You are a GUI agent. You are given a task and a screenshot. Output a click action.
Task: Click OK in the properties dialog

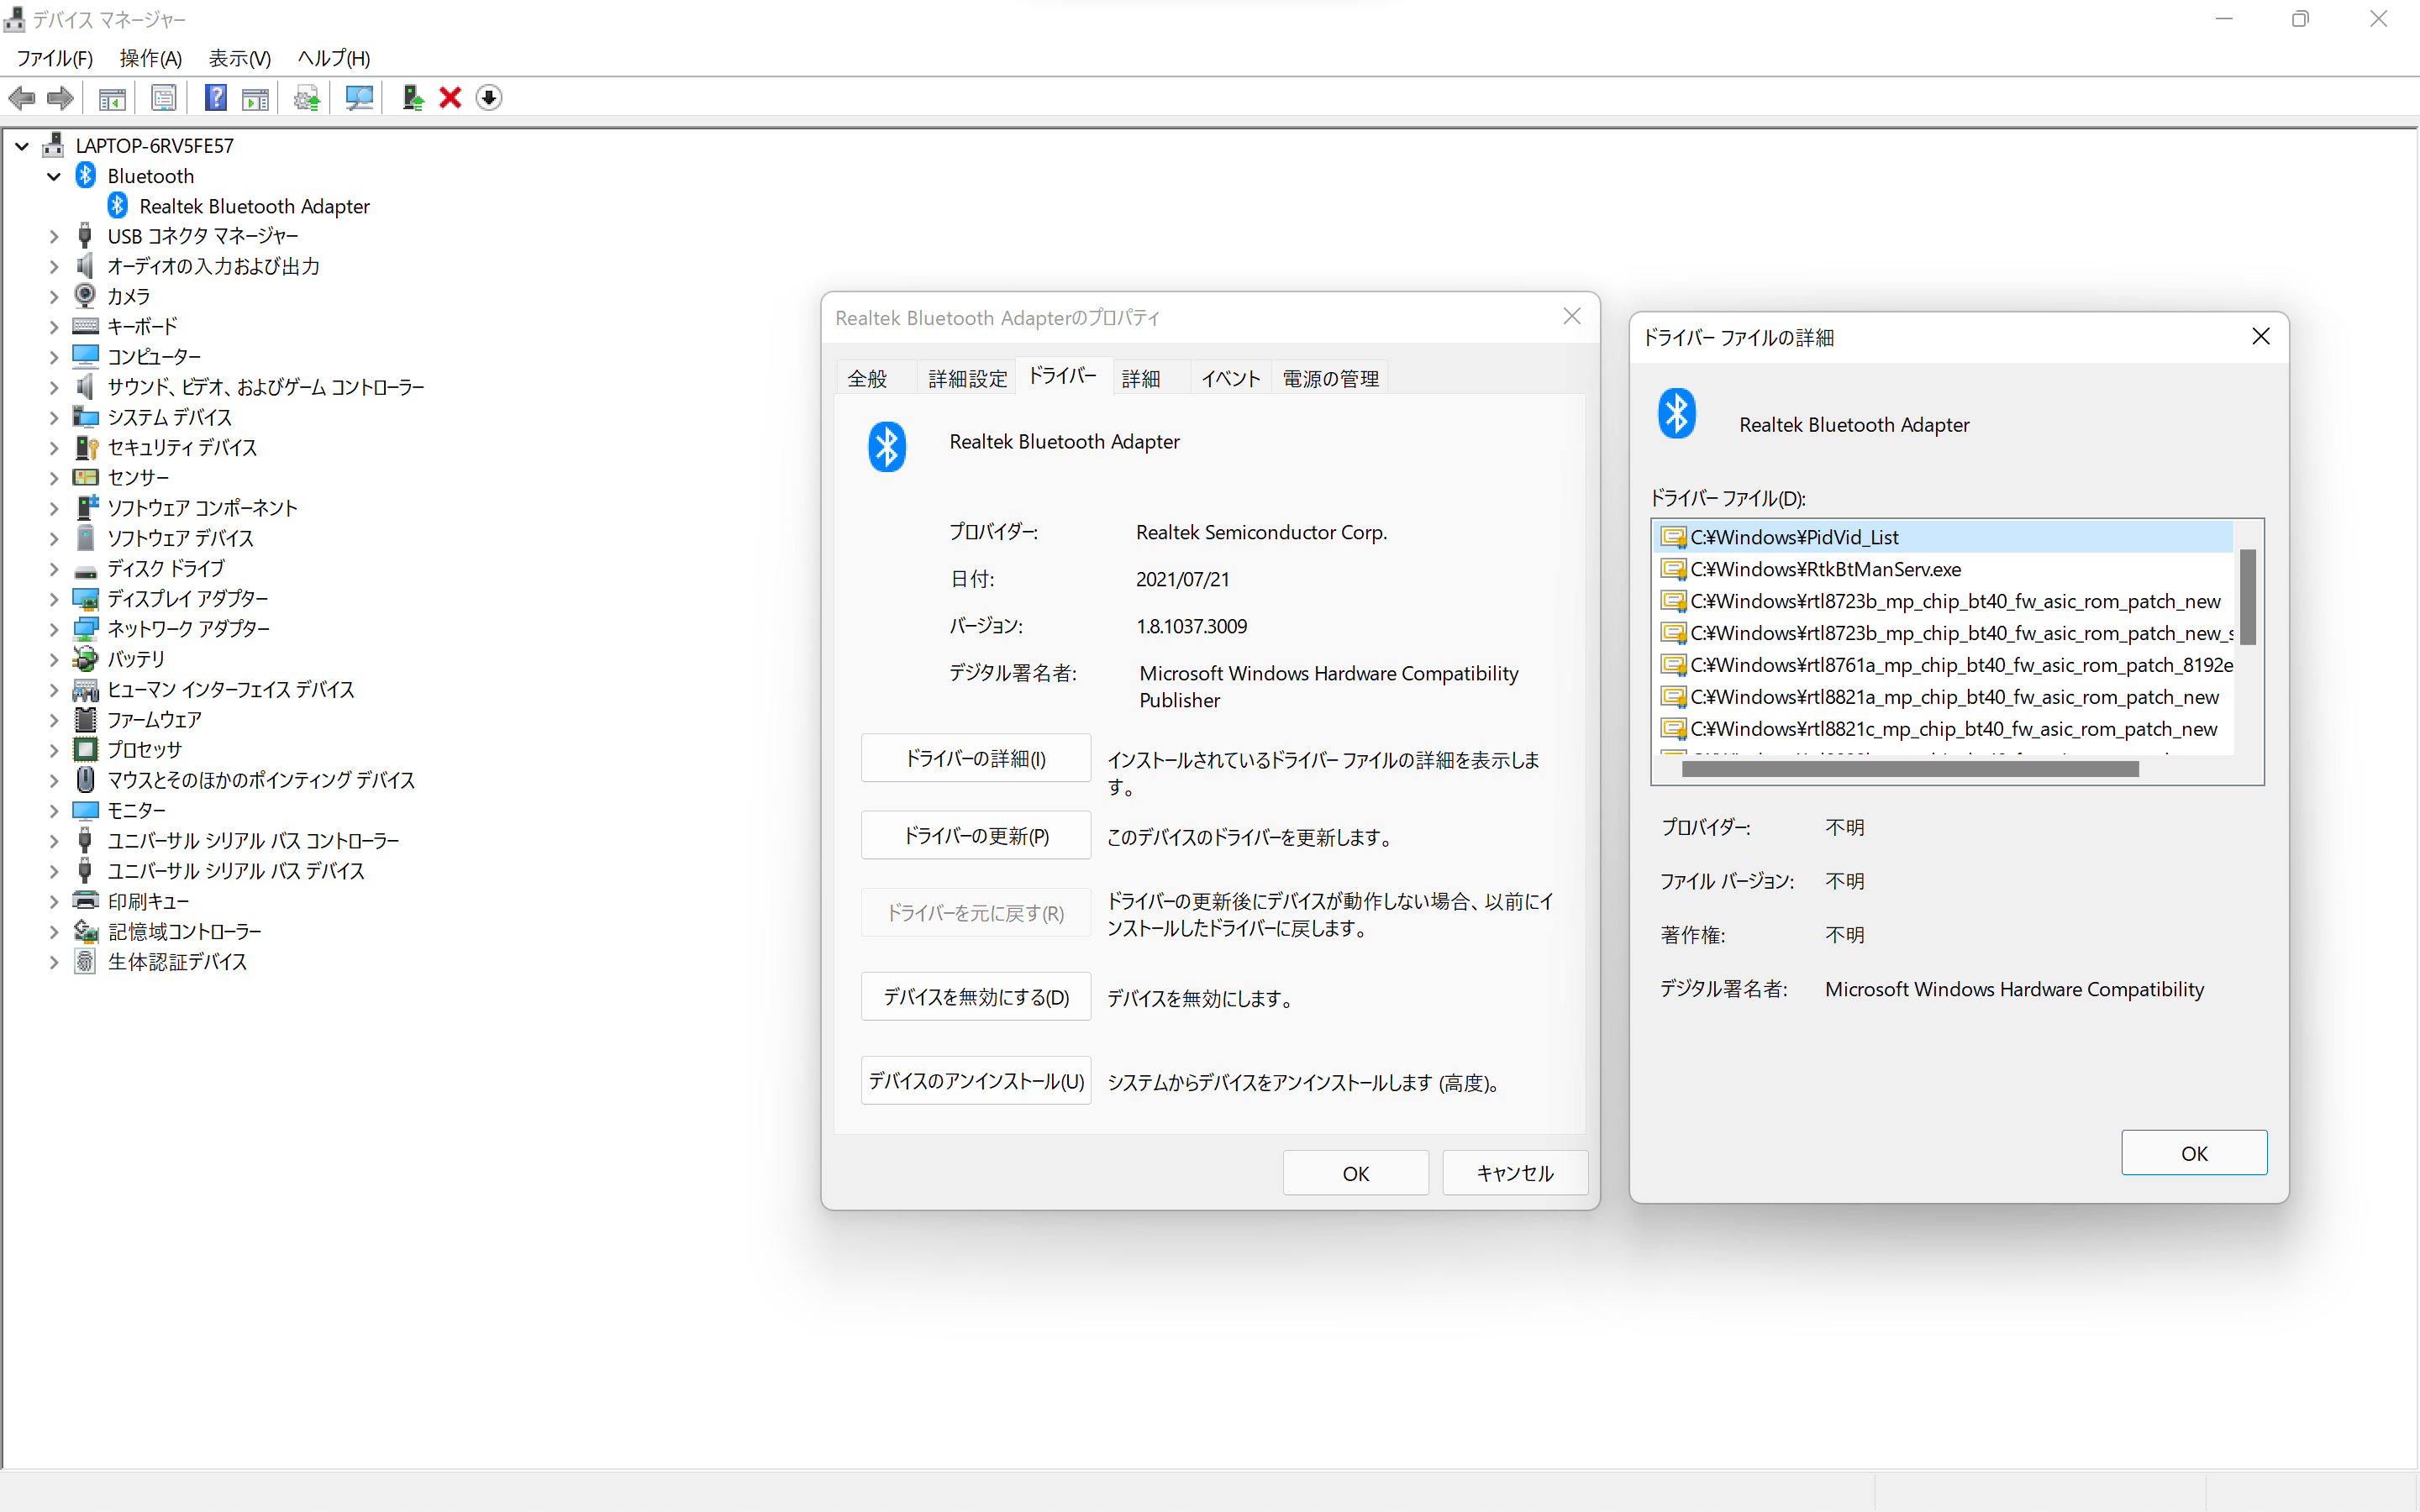pyautogui.click(x=1355, y=1173)
